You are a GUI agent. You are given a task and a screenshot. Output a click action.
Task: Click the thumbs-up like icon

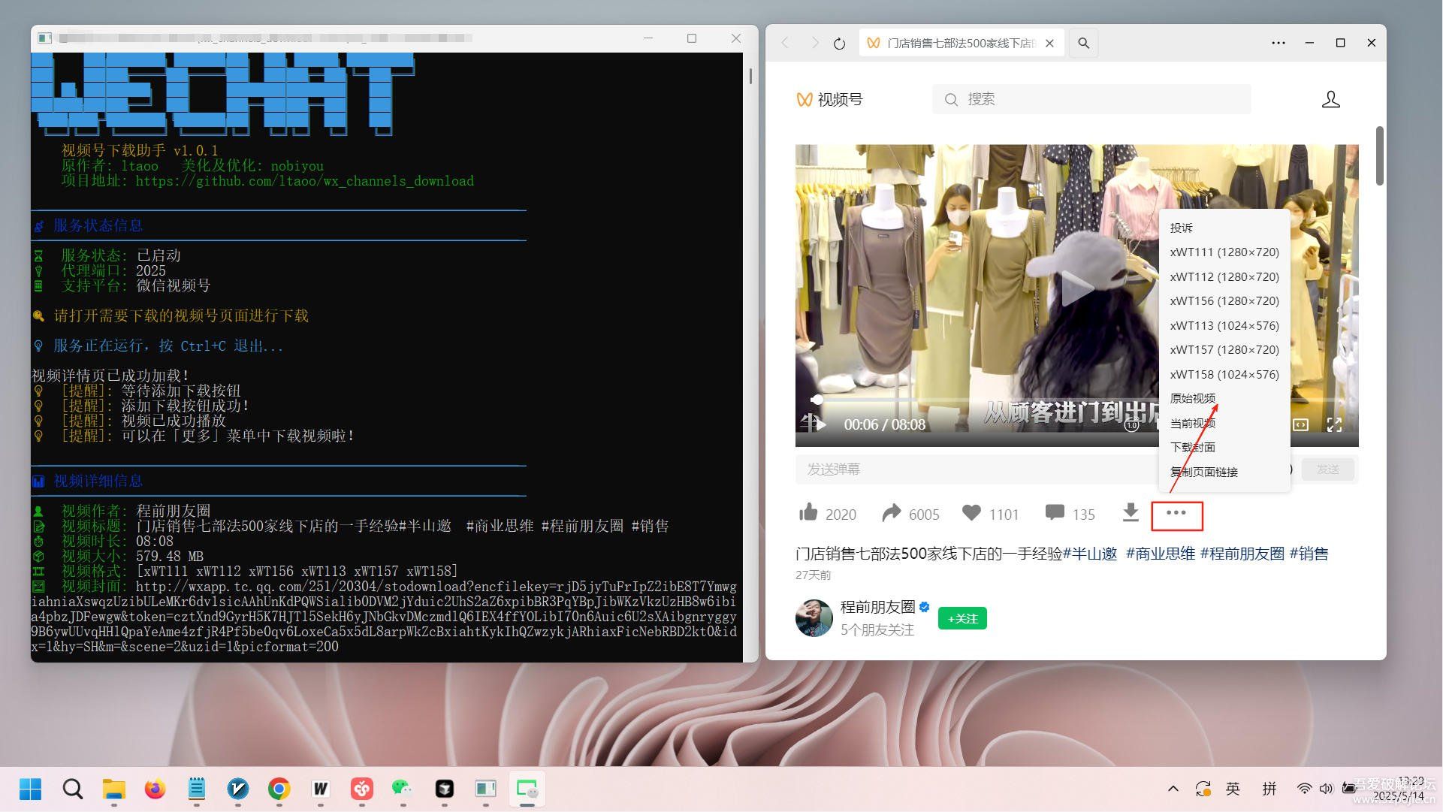[808, 513]
